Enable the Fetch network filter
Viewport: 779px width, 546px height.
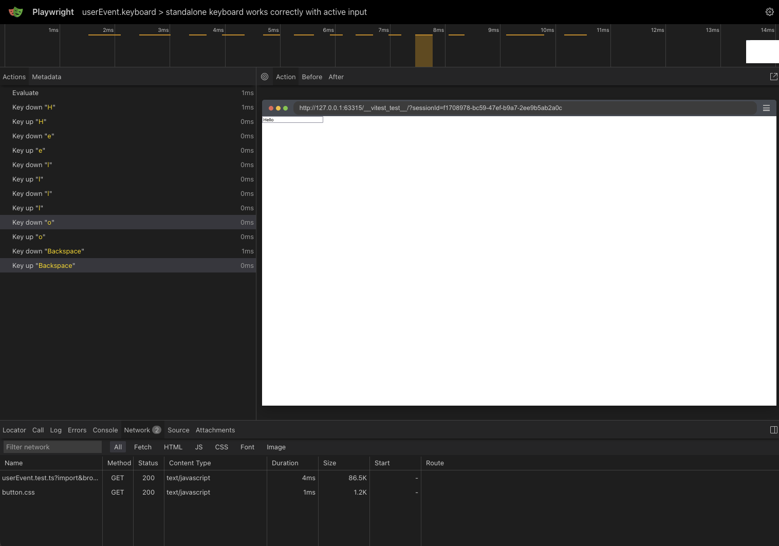point(142,447)
